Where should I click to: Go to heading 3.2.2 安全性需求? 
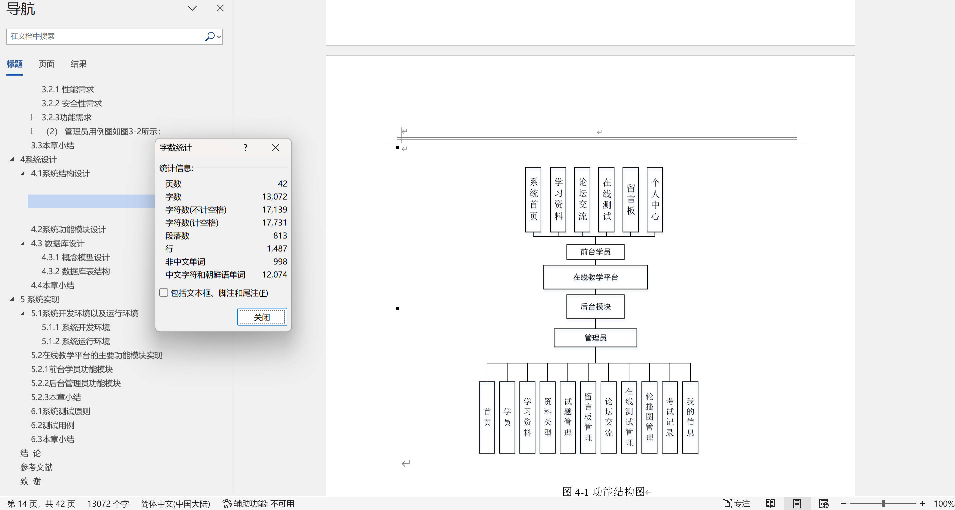point(72,103)
